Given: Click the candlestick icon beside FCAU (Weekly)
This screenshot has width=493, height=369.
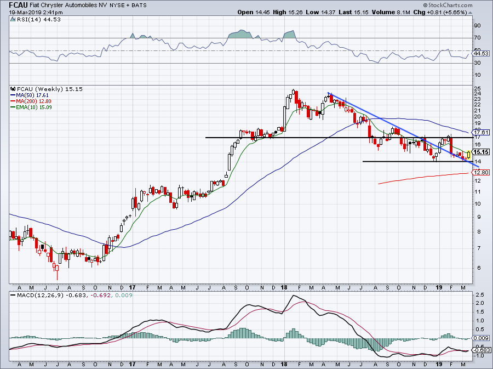Looking at the screenshot, I should [13, 89].
